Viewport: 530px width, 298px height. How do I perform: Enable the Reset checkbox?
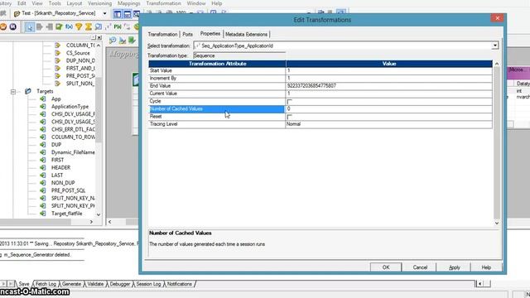click(x=289, y=117)
